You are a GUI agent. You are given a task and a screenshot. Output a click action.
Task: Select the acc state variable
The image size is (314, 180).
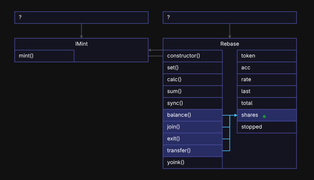pyautogui.click(x=267, y=68)
